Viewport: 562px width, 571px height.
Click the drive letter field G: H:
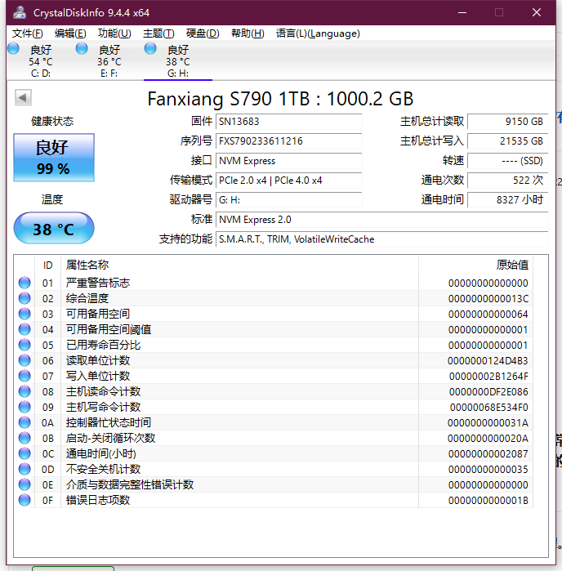click(x=289, y=200)
